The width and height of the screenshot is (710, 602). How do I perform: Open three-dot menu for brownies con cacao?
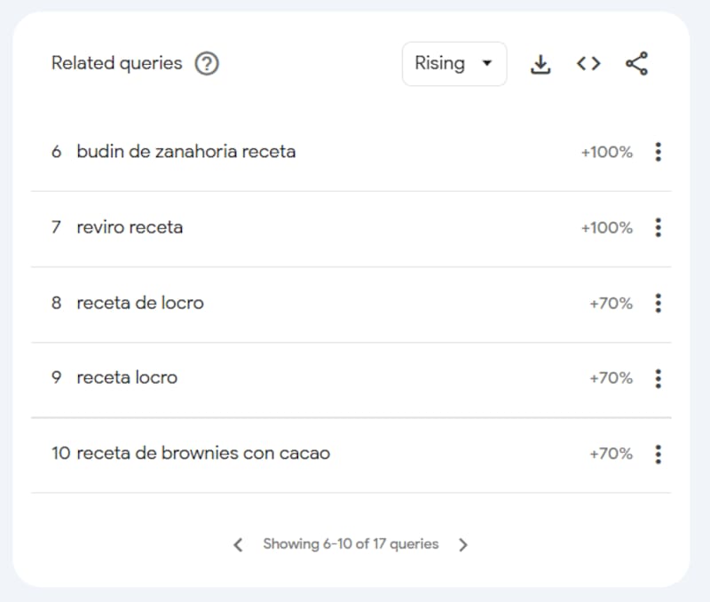(659, 454)
